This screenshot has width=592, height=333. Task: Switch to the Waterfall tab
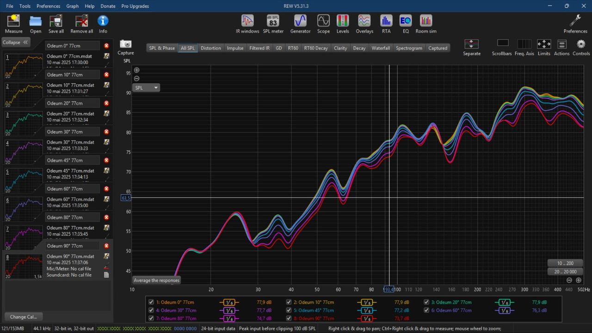381,48
